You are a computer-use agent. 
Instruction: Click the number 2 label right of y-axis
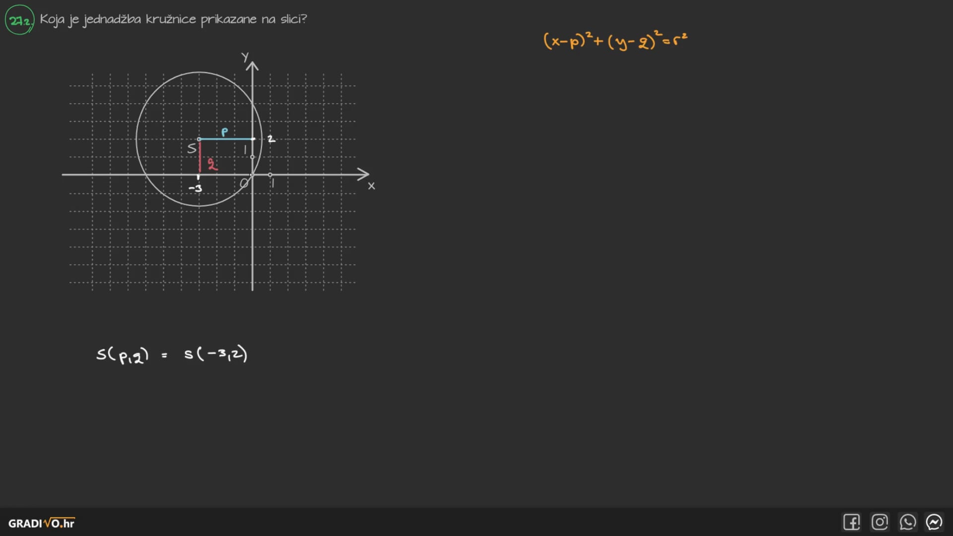[271, 139]
